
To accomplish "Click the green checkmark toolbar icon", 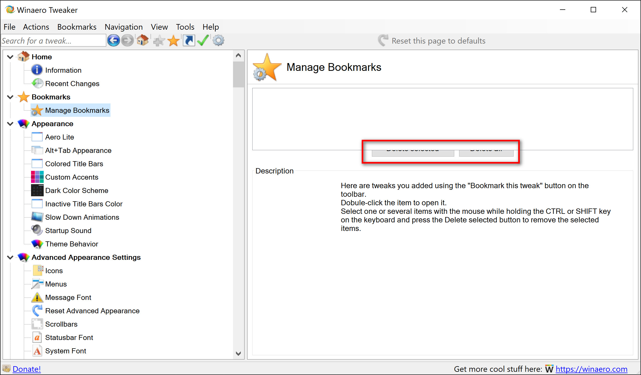I will (203, 41).
